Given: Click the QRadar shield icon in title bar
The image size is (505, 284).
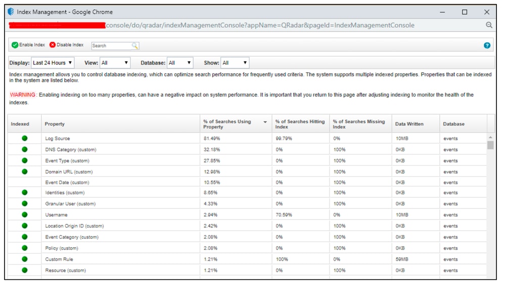Looking at the screenshot, I should coord(11,12).
